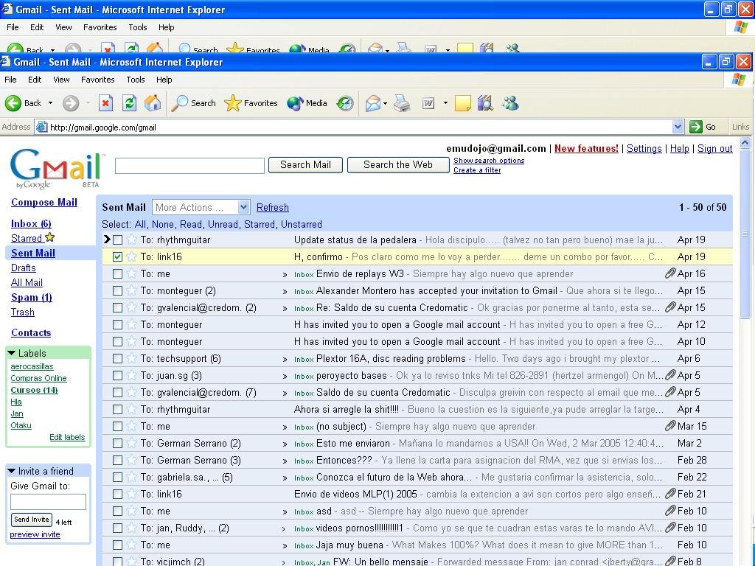Expand the Links toolbar
The image size is (755, 566).
pyautogui.click(x=740, y=127)
